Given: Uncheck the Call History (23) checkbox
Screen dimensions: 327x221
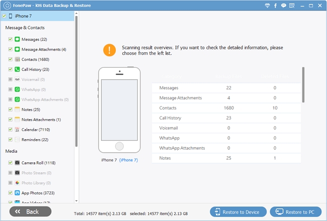Looking at the screenshot, I should 10,69.
